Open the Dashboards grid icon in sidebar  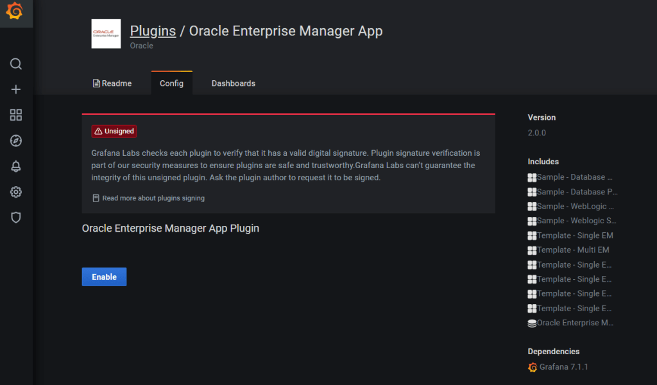16,115
